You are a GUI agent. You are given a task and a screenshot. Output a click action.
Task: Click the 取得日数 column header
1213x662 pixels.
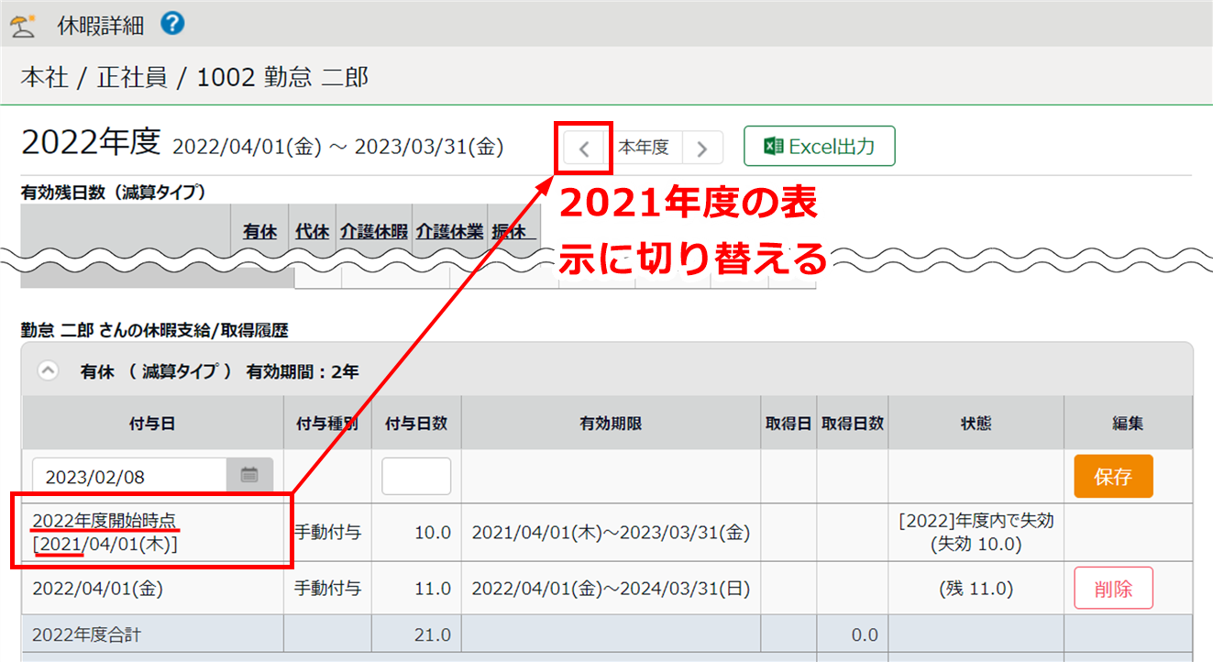coord(853,424)
